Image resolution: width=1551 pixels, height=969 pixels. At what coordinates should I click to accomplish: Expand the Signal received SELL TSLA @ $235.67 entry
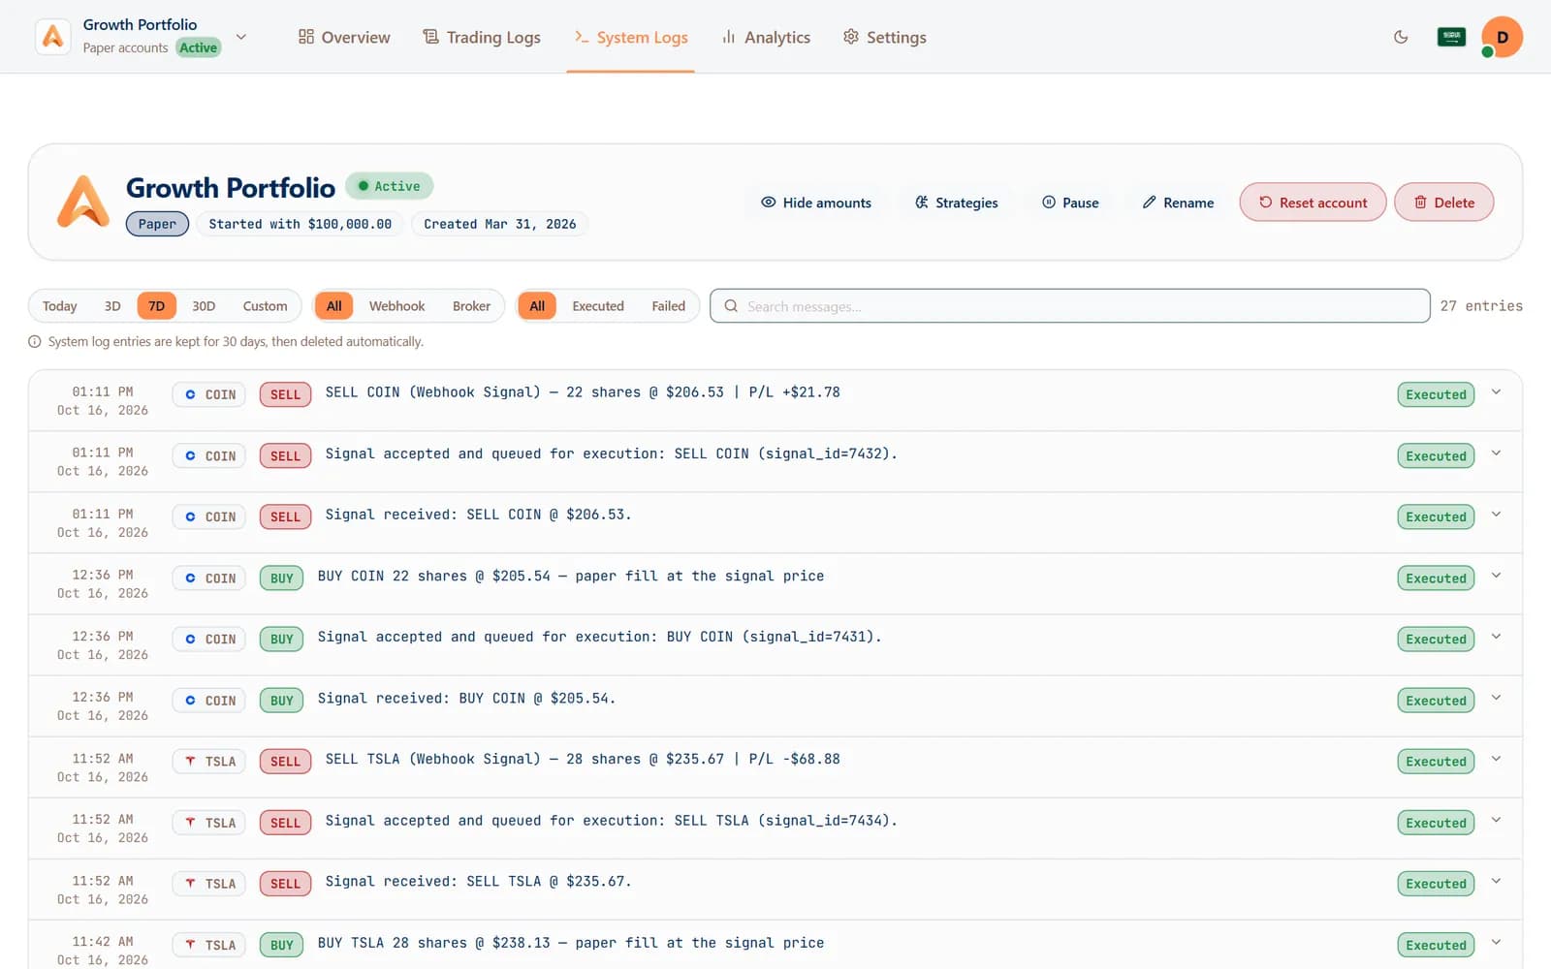(1496, 881)
